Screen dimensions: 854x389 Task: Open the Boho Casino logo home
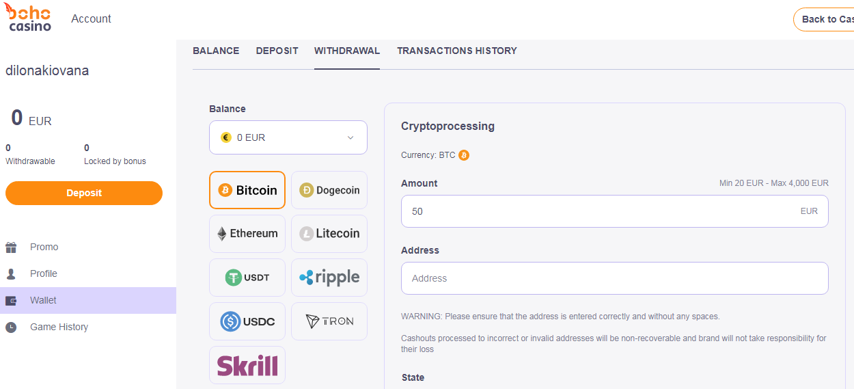[x=29, y=18]
